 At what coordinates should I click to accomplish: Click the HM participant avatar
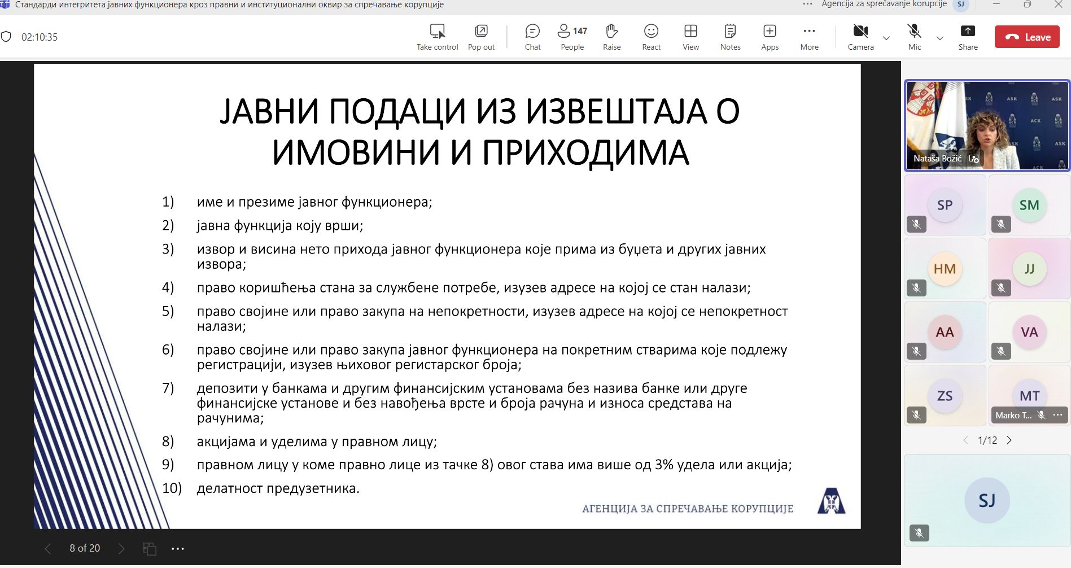[x=945, y=269]
